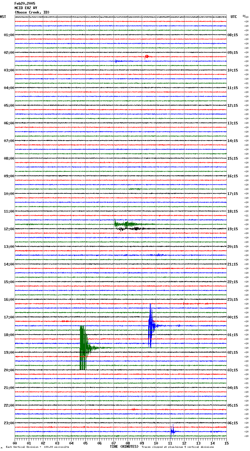Click the 17:00 MST time label
Screen dimensions: 250x451
tap(9, 317)
